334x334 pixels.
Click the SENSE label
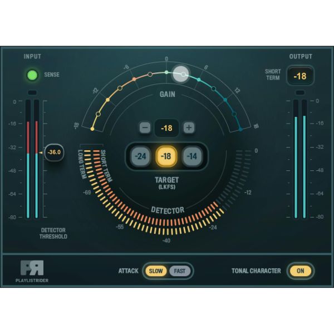point(52,75)
